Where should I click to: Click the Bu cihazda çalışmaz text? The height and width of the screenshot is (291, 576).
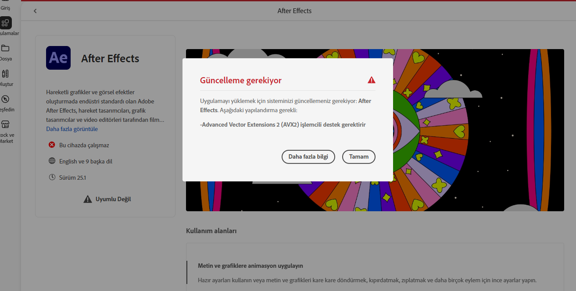click(x=84, y=145)
